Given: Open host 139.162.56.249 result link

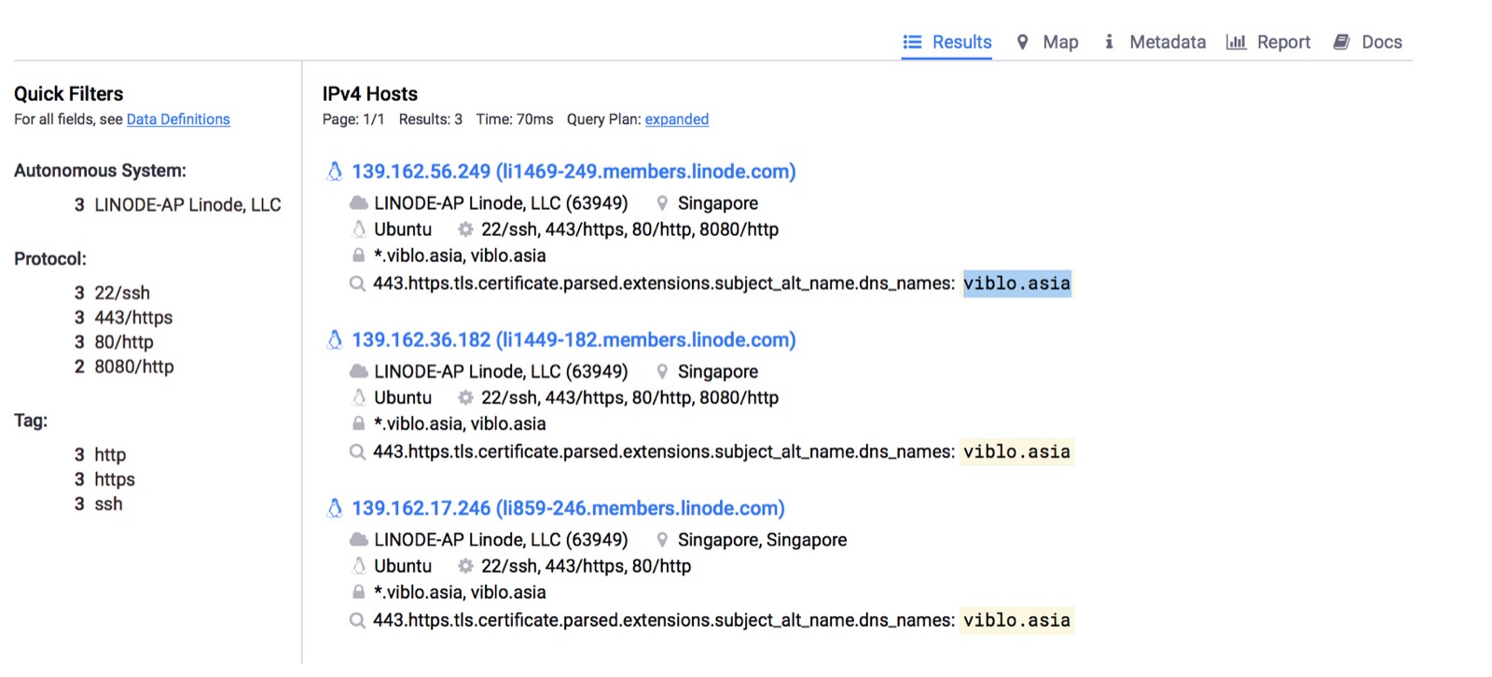Looking at the screenshot, I should tap(573, 172).
